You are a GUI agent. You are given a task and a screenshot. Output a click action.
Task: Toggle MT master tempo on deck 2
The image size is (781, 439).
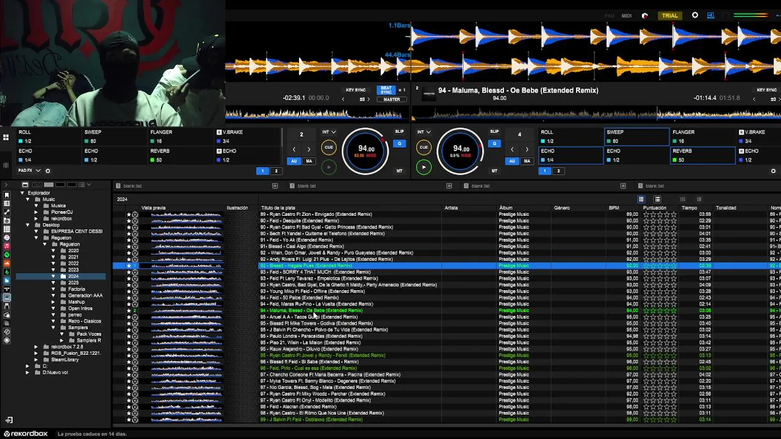click(x=494, y=171)
